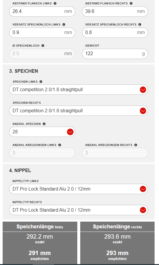Screen dimensions: 159x265
Task: Click info icon next to Anzahl Speichen
Action: (44, 124)
